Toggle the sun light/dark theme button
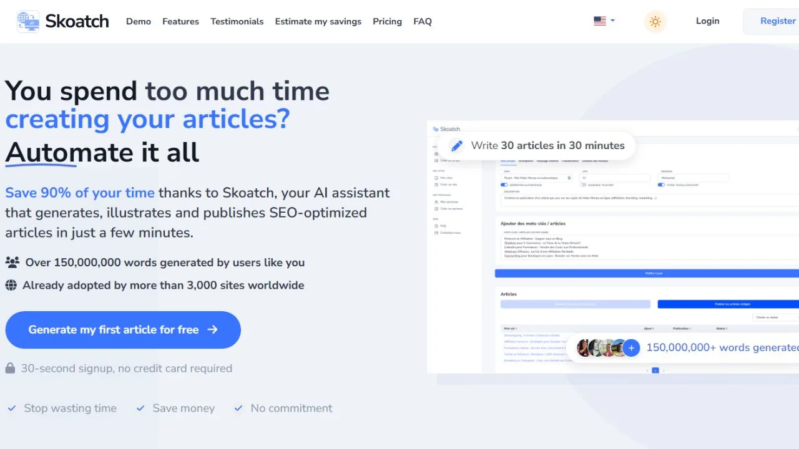Image resolution: width=799 pixels, height=449 pixels. (x=655, y=21)
